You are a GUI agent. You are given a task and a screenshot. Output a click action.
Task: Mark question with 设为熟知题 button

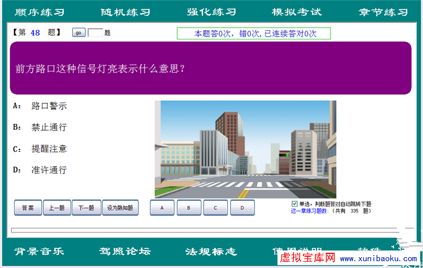120,208
